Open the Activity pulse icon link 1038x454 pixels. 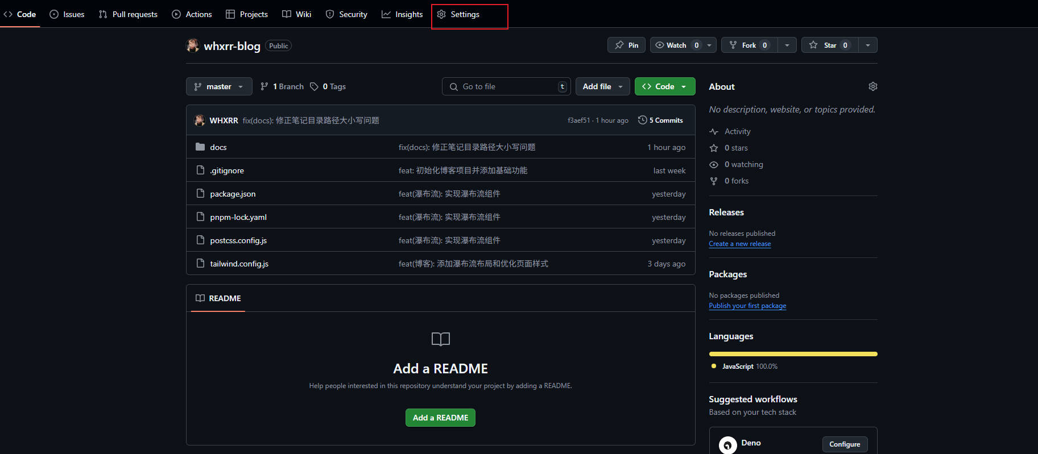coord(714,131)
